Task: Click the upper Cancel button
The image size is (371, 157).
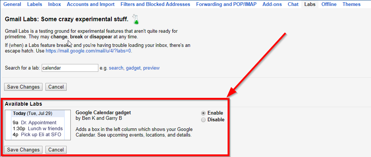Action: [56, 87]
